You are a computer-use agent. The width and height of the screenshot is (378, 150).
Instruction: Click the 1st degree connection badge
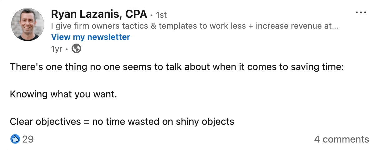(162, 15)
